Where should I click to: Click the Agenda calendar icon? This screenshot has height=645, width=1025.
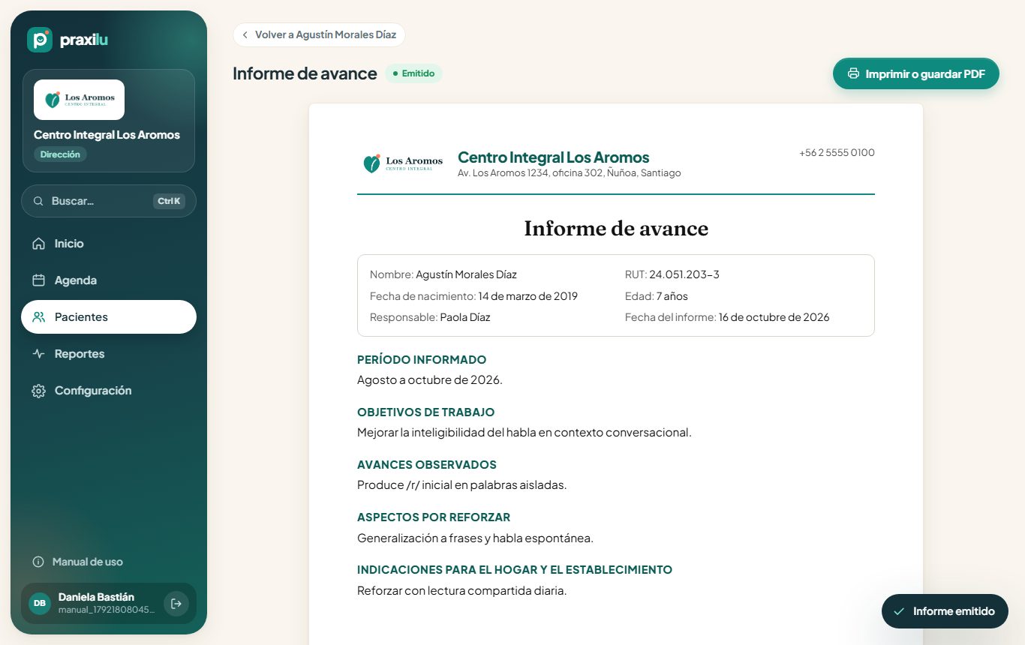point(38,280)
